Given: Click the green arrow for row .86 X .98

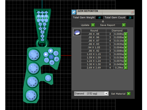Looking at the screenshot, I should pyautogui.click(x=126, y=34).
